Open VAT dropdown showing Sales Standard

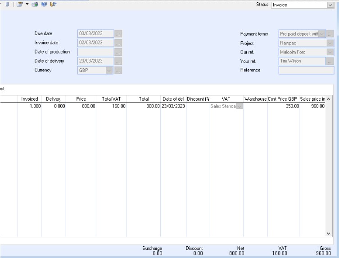coord(240,106)
